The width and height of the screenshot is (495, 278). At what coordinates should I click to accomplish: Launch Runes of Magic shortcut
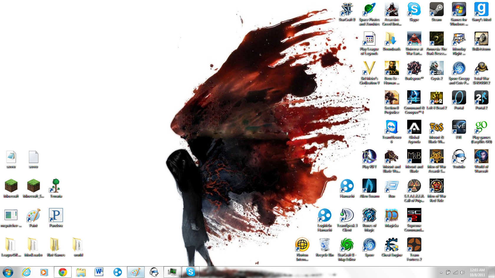pos(369,220)
